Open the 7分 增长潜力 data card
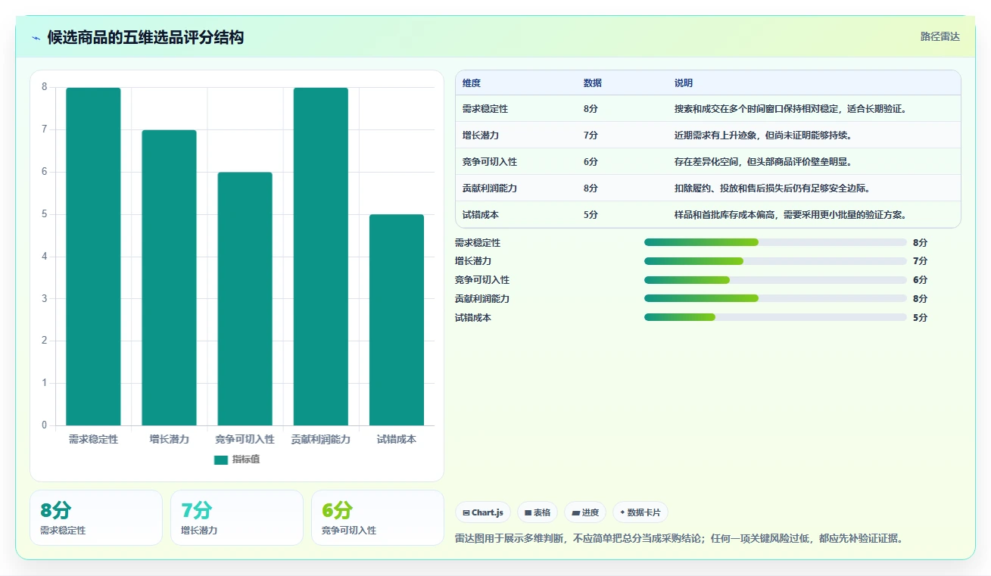Viewport: 991px width, 576px height. coord(237,518)
